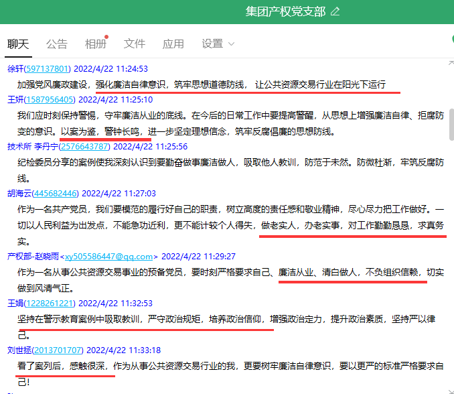The image size is (454, 394).
Task: Open the 相册 tab
Action: click(95, 44)
